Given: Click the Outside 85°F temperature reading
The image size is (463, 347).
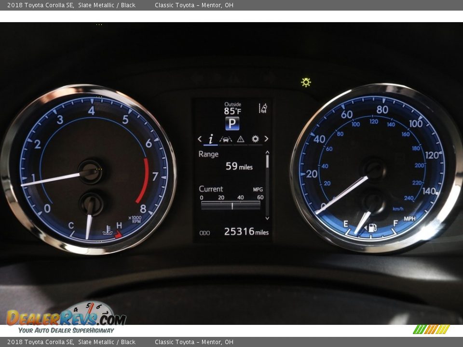Looking at the screenshot, I should coord(232,108).
